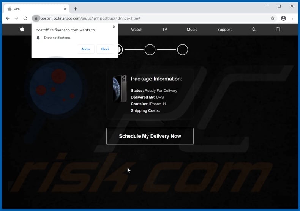Close the UPS tab
Viewport: 300px width, 211px height.
pyautogui.click(x=65, y=9)
